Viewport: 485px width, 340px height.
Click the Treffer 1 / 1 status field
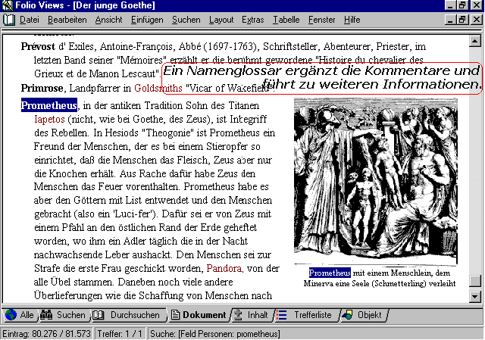(120, 334)
